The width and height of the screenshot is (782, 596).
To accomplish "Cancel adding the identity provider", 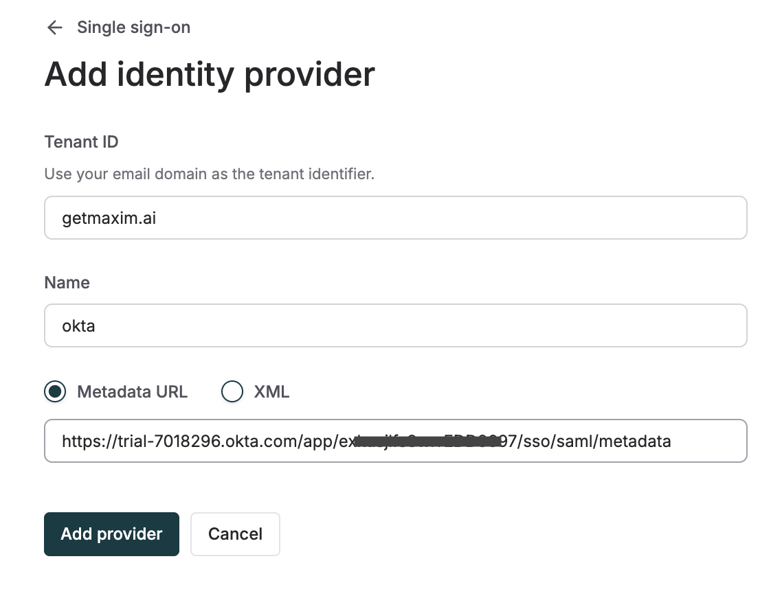I will tap(235, 534).
